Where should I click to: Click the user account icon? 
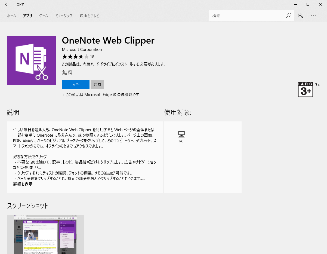pos(300,16)
